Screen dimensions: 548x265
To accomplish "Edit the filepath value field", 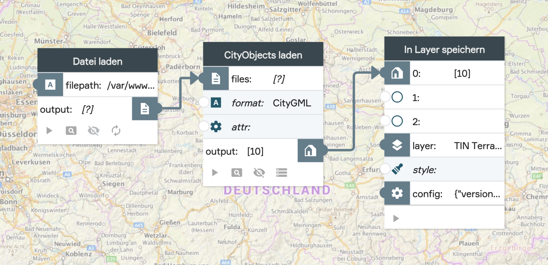I will 131,85.
